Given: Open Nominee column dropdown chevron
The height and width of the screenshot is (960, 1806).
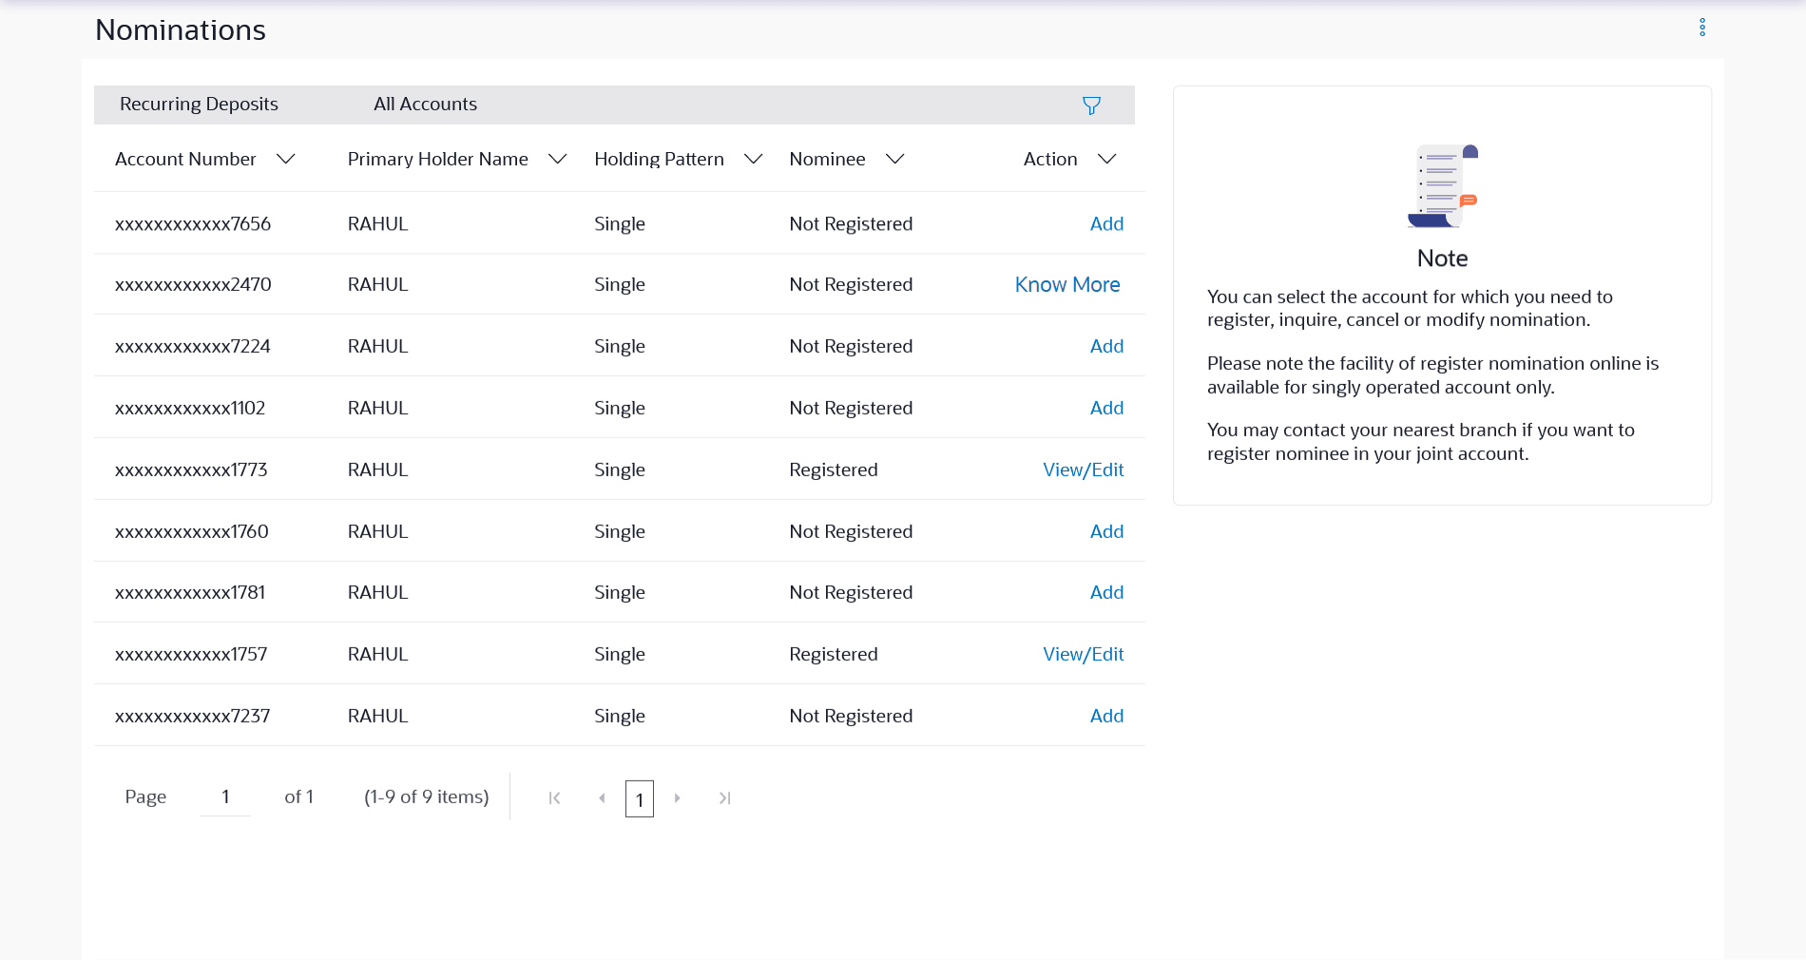Looking at the screenshot, I should (x=894, y=159).
